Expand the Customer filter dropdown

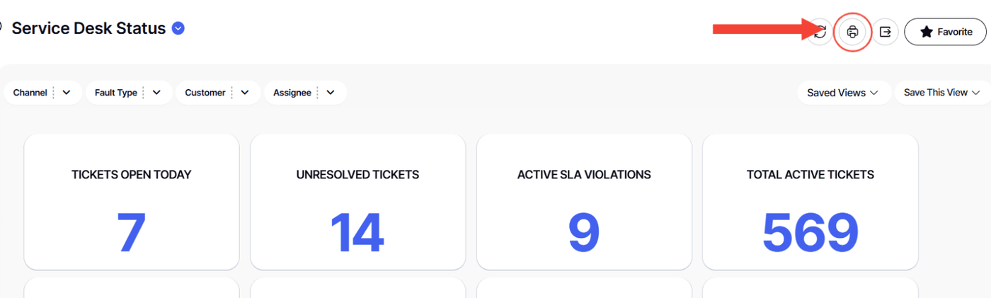[245, 93]
